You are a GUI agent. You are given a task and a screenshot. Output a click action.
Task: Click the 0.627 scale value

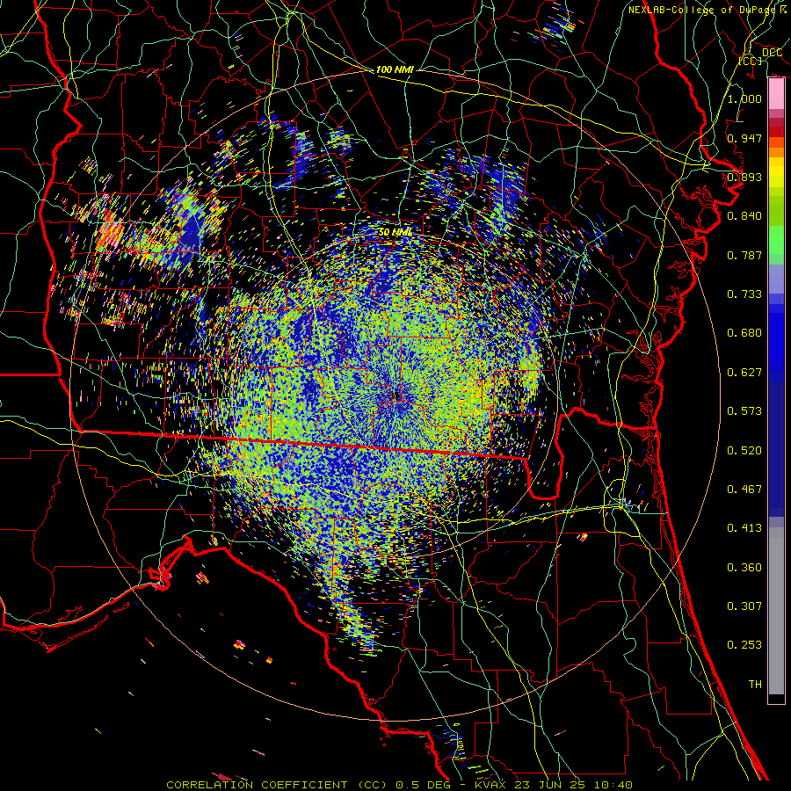(x=744, y=373)
